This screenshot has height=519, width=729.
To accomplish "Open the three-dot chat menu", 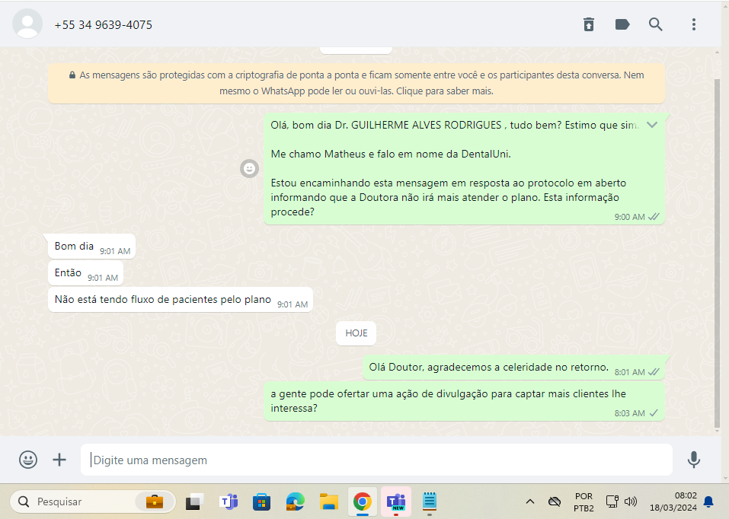I will coord(694,24).
